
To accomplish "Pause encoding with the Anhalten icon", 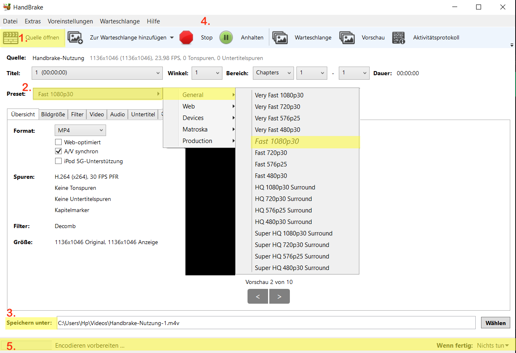I will pyautogui.click(x=226, y=37).
